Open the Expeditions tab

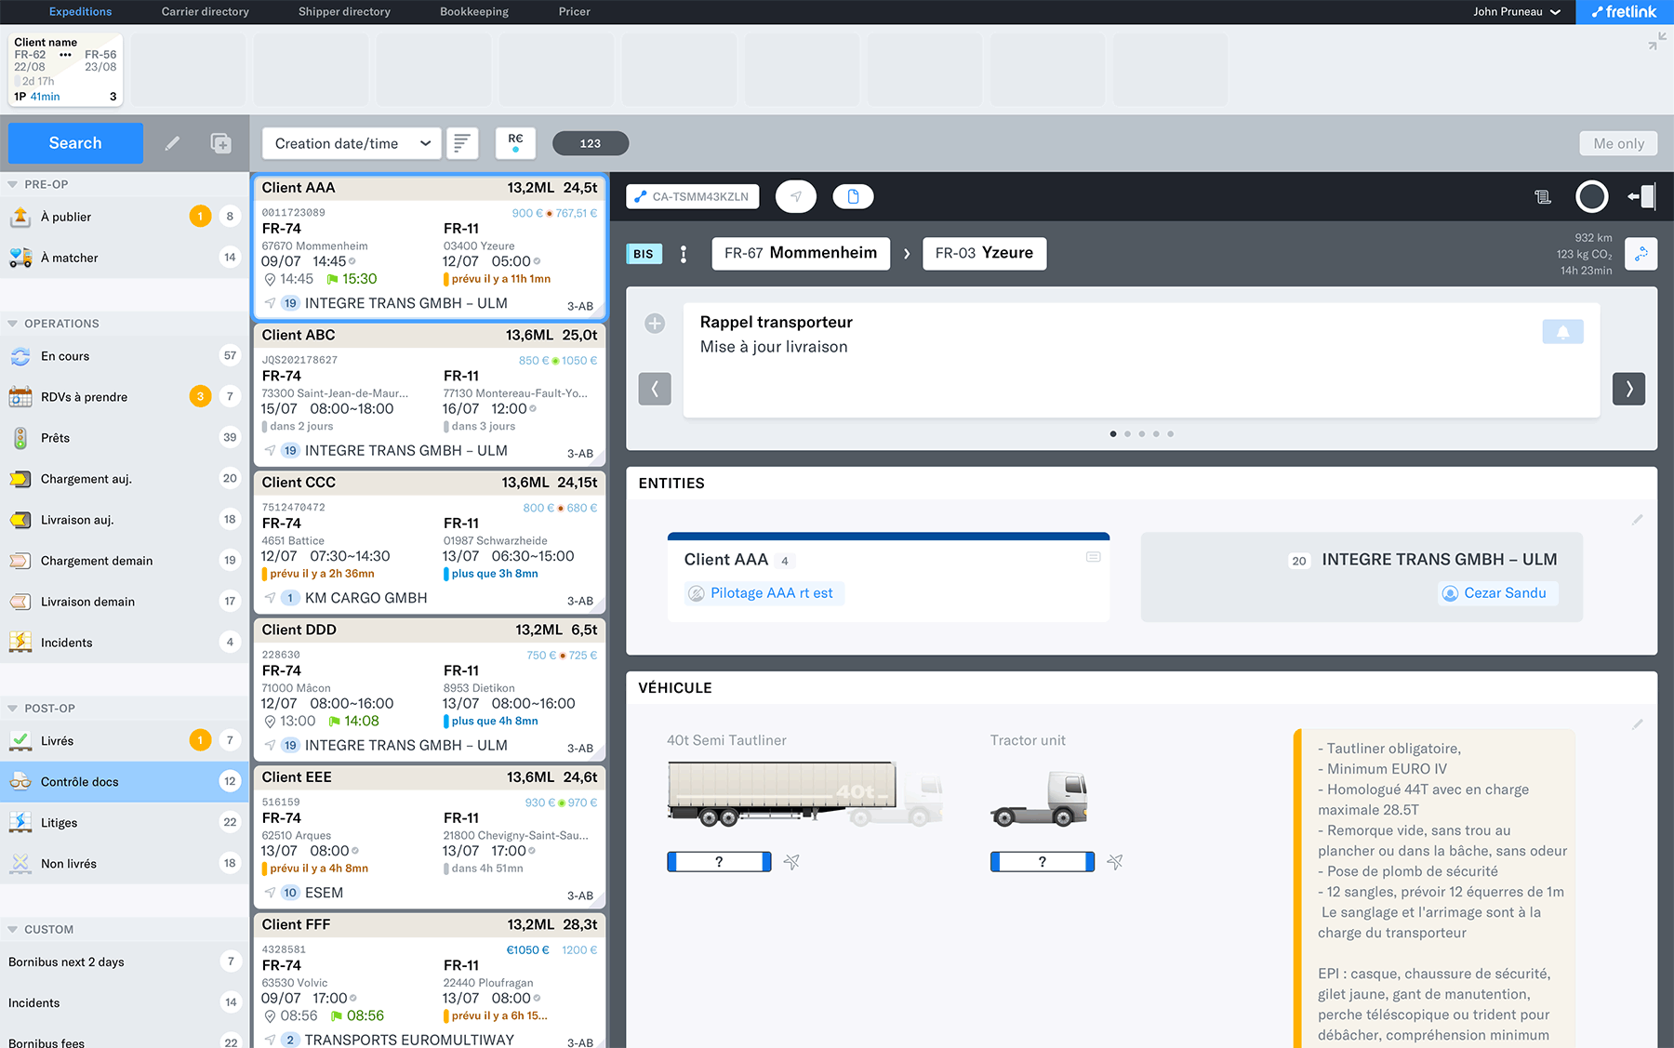[80, 12]
